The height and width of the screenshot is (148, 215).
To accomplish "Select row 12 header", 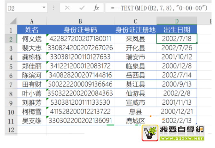I will [11, 130].
